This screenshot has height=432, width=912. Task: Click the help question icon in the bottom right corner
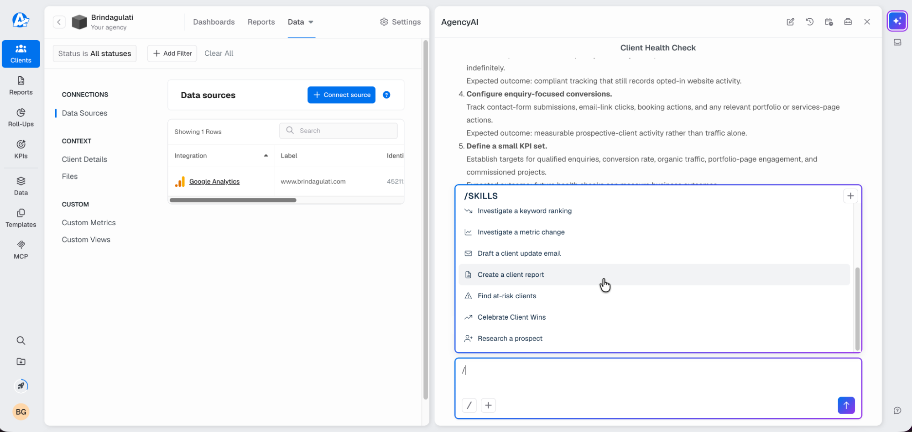[x=897, y=411]
